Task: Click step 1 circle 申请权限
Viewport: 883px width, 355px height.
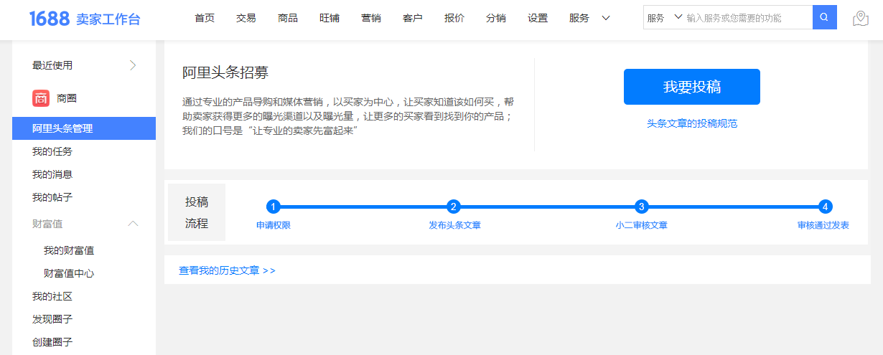Action: click(x=273, y=207)
